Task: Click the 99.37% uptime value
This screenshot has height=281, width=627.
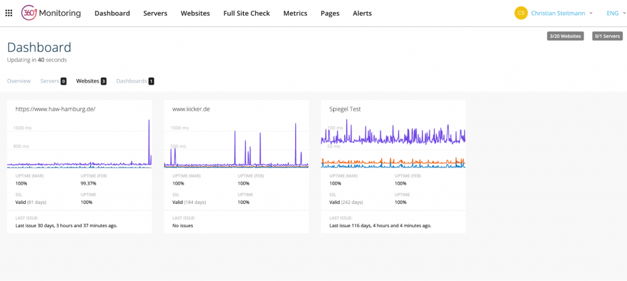Action: pyautogui.click(x=88, y=184)
